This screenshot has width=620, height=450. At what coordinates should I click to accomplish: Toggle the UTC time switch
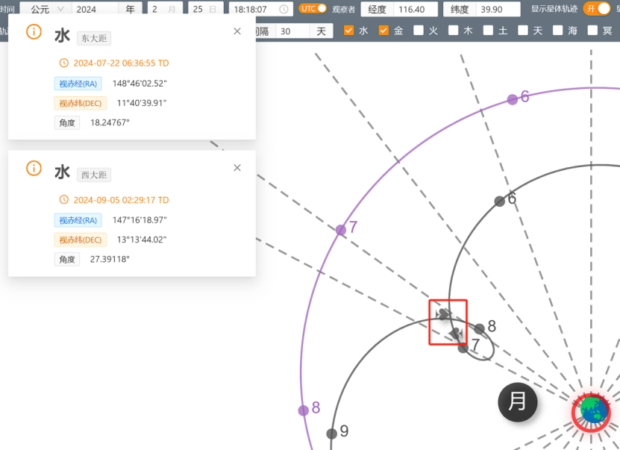[x=313, y=8]
